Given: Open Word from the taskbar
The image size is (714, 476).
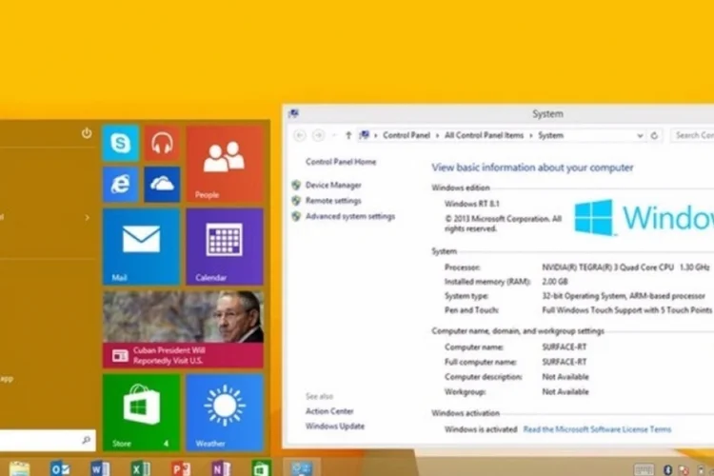Looking at the screenshot, I should [x=100, y=468].
